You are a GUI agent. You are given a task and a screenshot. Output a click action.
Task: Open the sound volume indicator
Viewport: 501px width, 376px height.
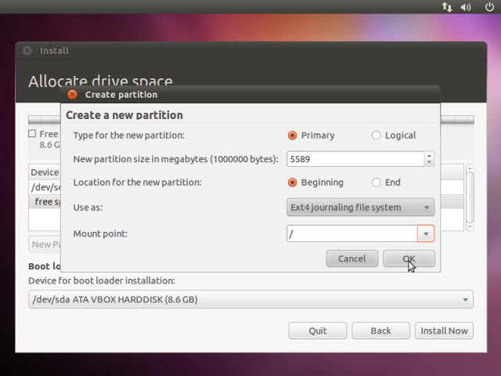(x=466, y=7)
